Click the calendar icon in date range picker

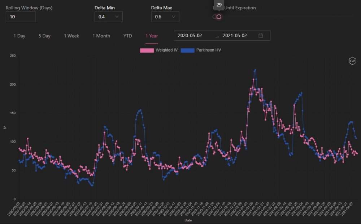[x=261, y=36]
